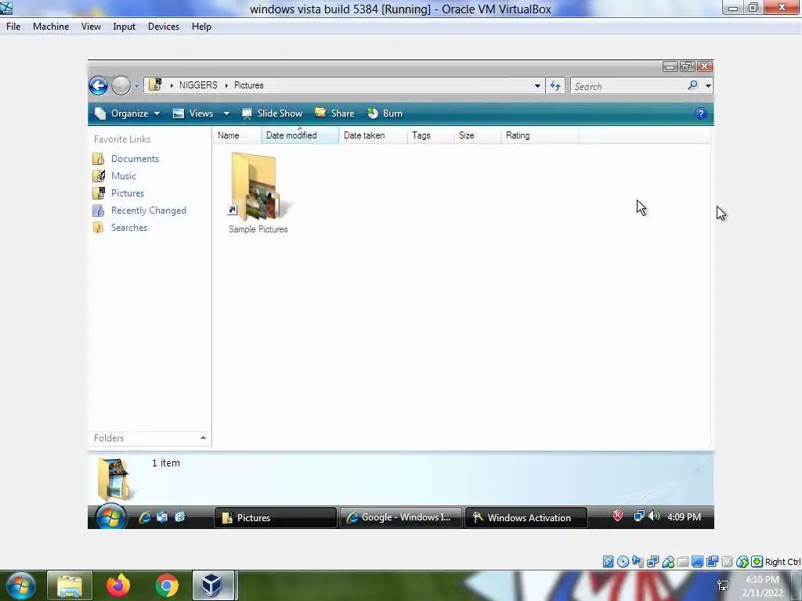Sort by the Tags column header
802x601 pixels.
click(430, 135)
